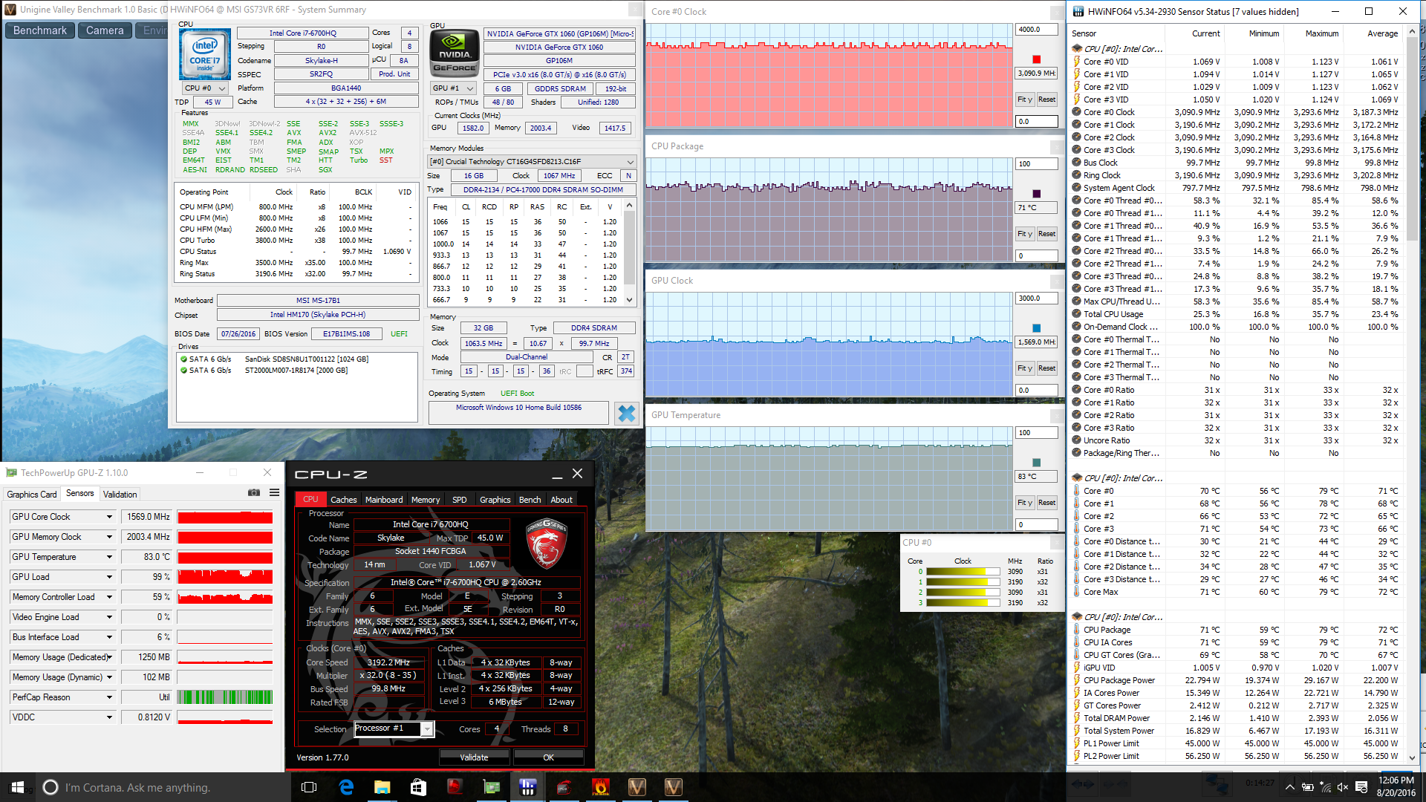1426x802 pixels.
Task: Click Reset on the GPU Clock graph
Action: click(x=1046, y=368)
